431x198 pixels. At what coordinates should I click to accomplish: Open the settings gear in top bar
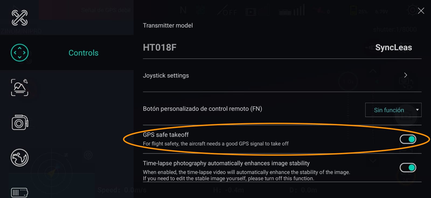click(412, 10)
